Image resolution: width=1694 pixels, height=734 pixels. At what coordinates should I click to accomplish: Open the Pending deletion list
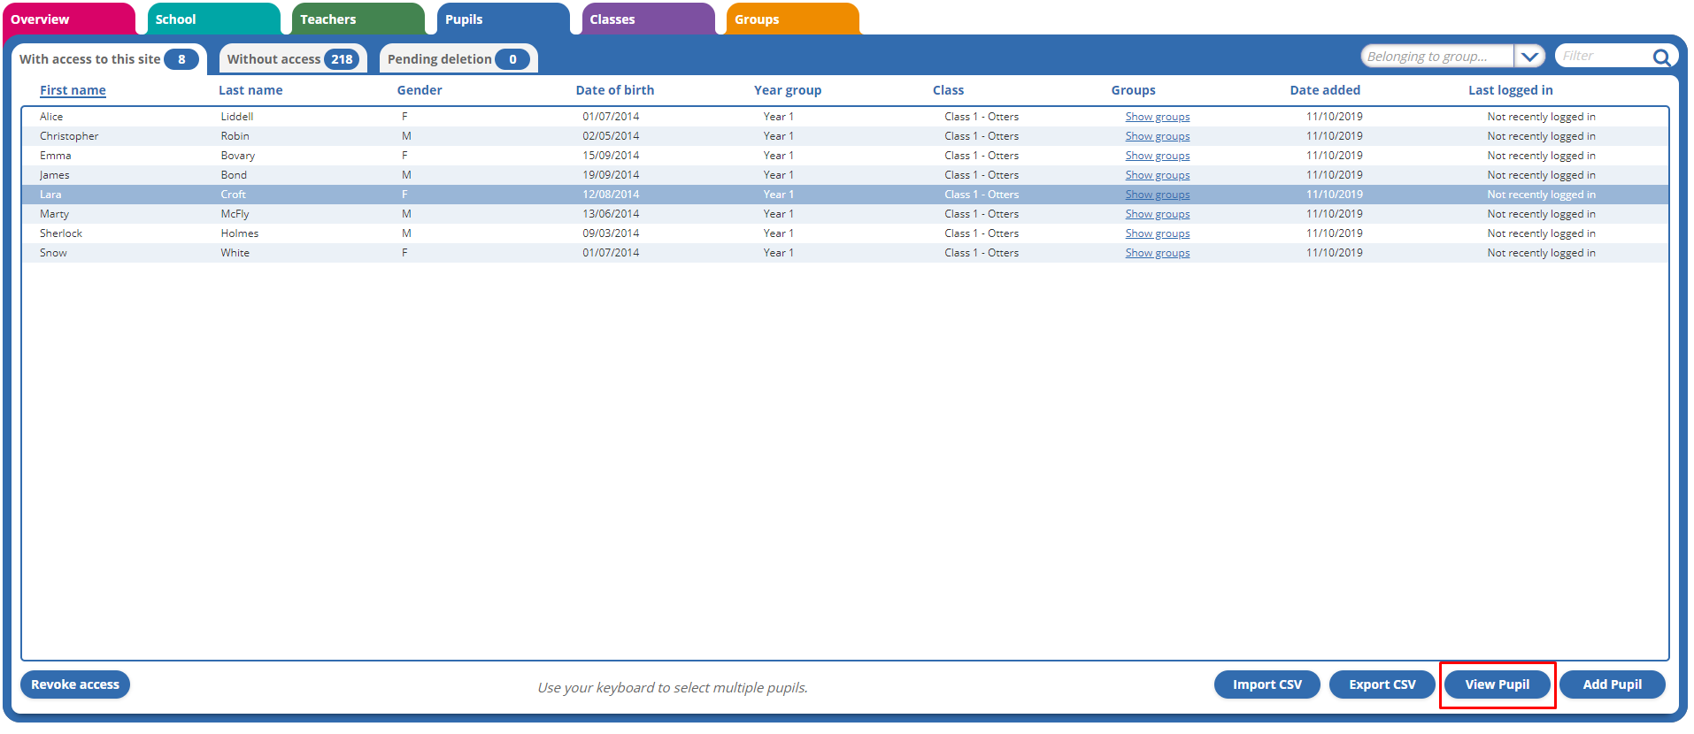point(458,59)
